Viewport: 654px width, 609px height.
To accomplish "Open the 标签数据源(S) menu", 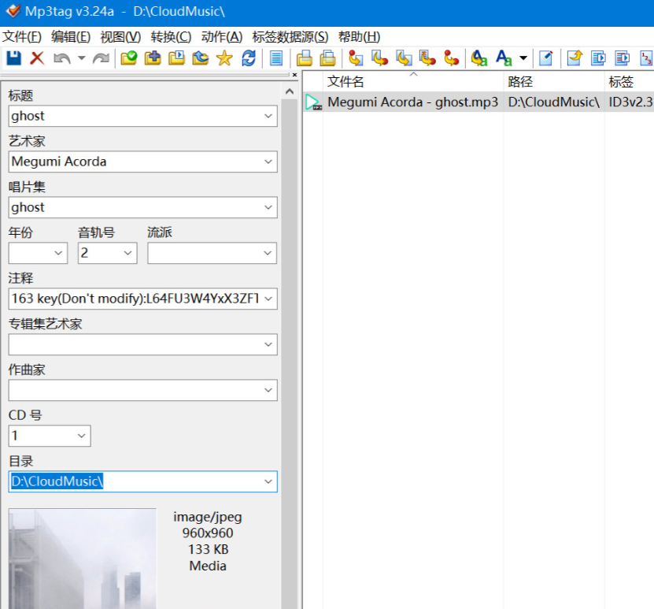I will tap(290, 37).
